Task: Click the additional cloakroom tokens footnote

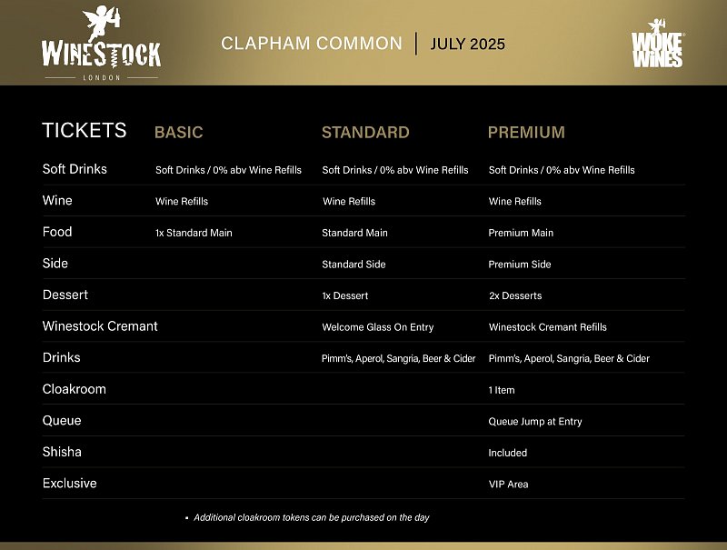Action: (312, 517)
